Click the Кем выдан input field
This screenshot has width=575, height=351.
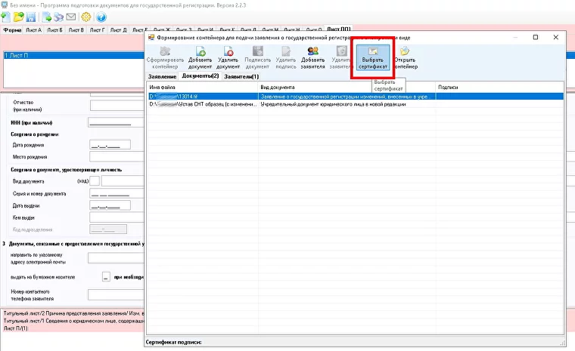[x=117, y=217]
